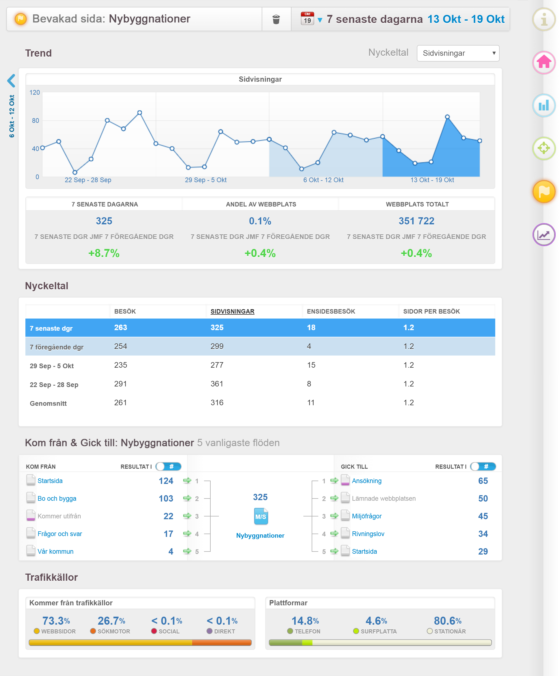Viewport: 559px width, 676px height.
Task: Click the traffic sources progress bar
Action: coord(140,643)
